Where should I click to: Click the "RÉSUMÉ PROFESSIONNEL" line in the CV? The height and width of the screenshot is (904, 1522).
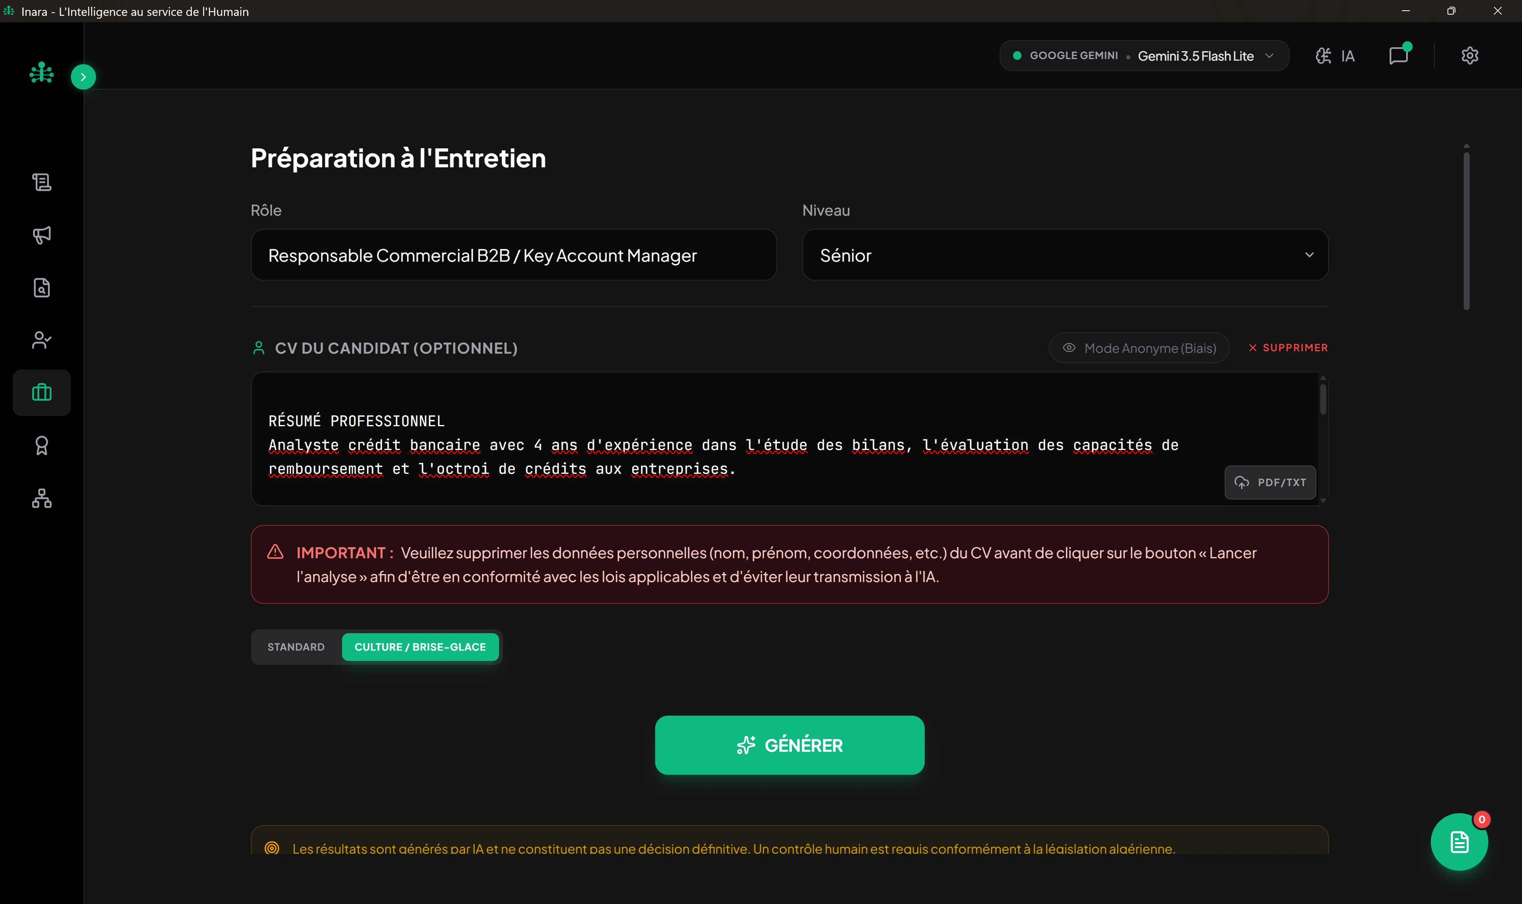tap(357, 421)
